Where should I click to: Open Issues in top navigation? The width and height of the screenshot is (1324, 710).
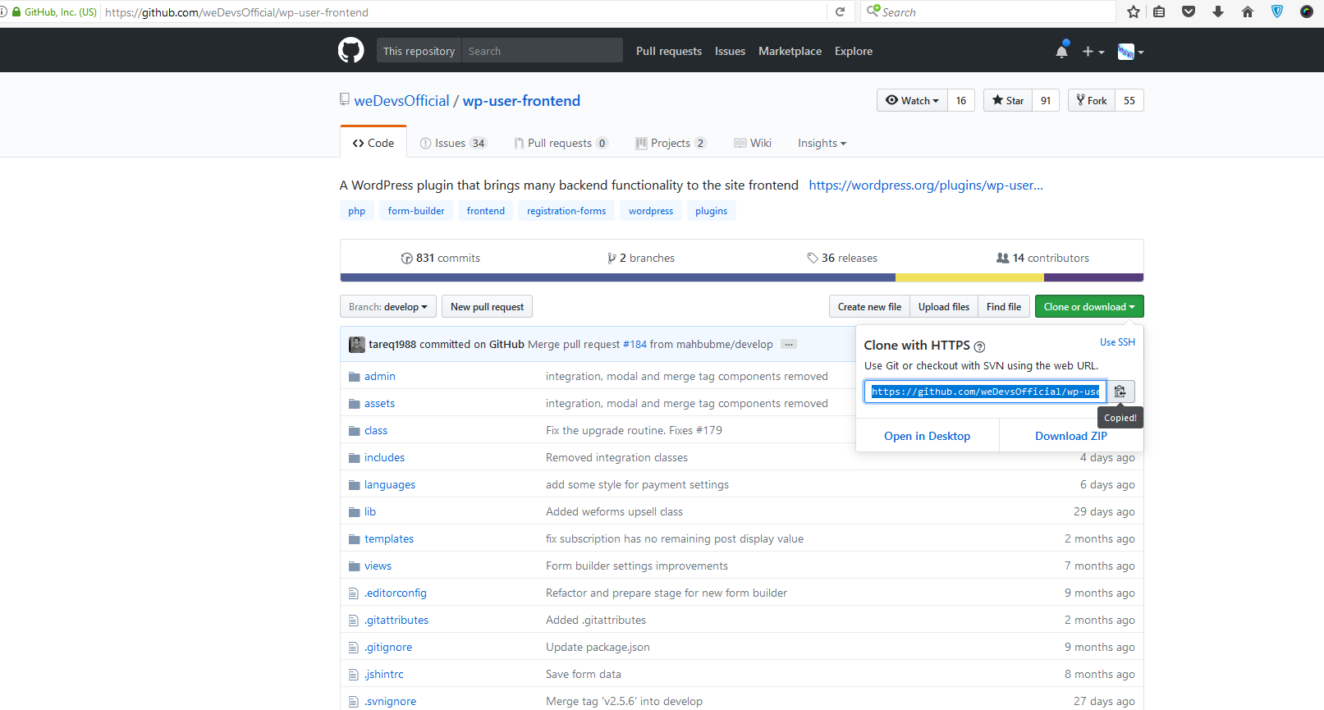730,51
